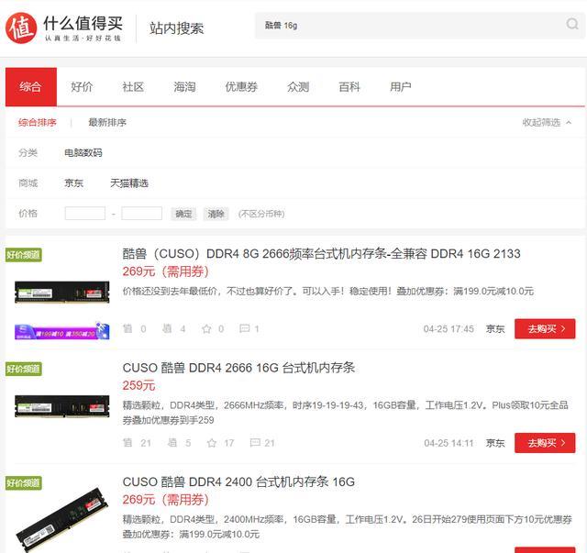The height and width of the screenshot is (553, 587).
Task: Filter by category 电脑数码
Action: tap(83, 153)
